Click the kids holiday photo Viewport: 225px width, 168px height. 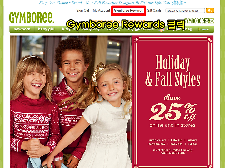coord(71,102)
